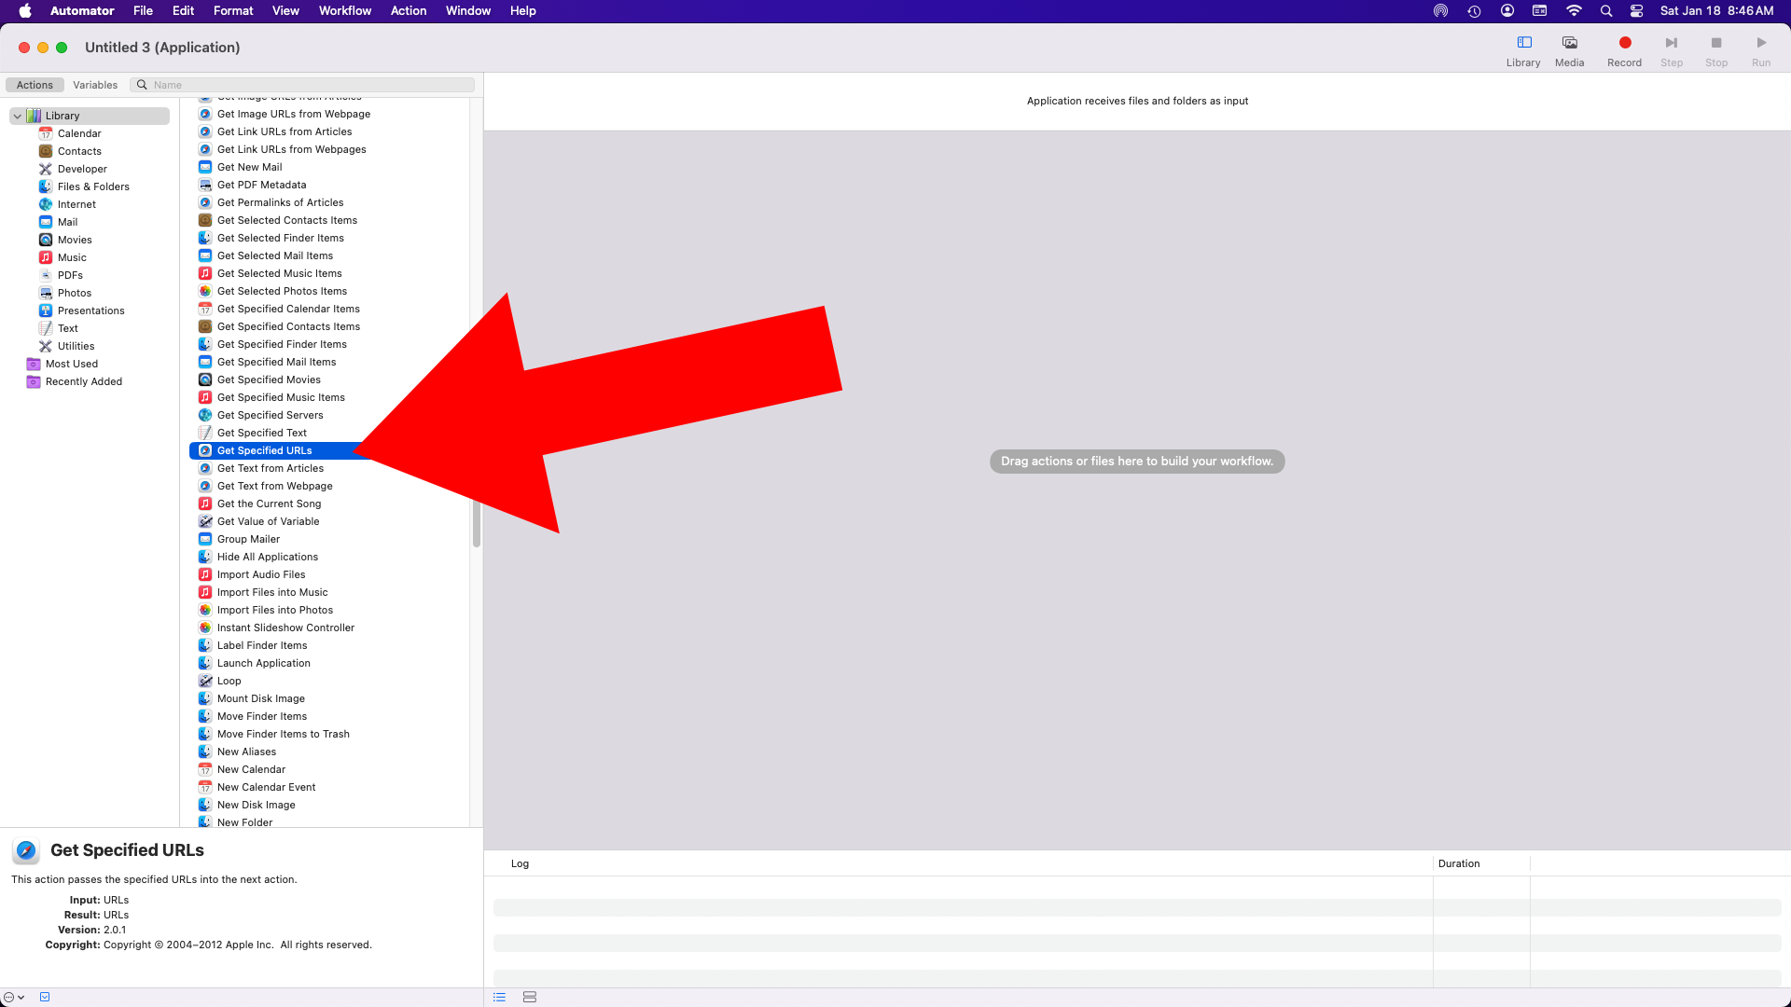
Task: Click the Name search field
Action: coord(302,85)
